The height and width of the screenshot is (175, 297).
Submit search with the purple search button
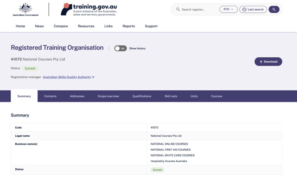pos(274,9)
